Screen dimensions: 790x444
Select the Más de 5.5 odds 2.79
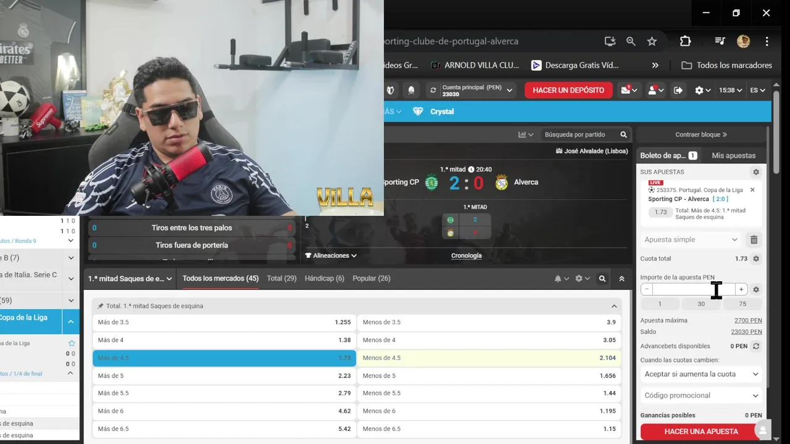pyautogui.click(x=224, y=393)
